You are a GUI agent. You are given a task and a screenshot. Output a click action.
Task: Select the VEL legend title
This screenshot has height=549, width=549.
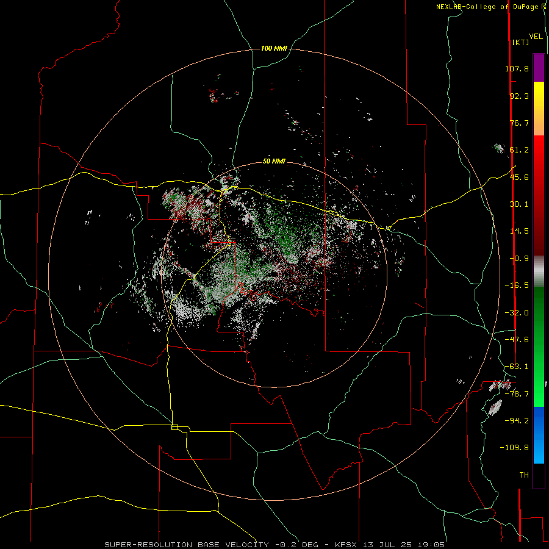click(536, 37)
